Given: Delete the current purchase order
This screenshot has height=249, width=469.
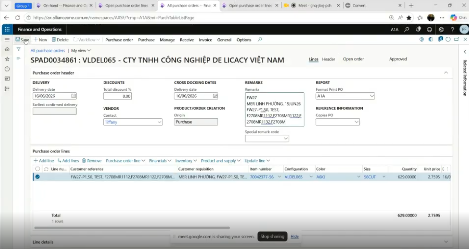Looking at the screenshot, I should click(60, 40).
